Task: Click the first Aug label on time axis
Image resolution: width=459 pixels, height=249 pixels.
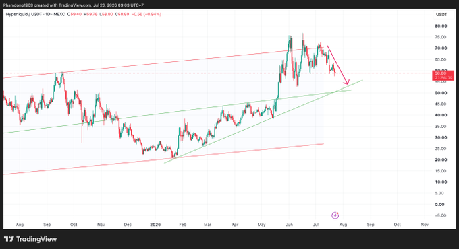Action: [20, 225]
